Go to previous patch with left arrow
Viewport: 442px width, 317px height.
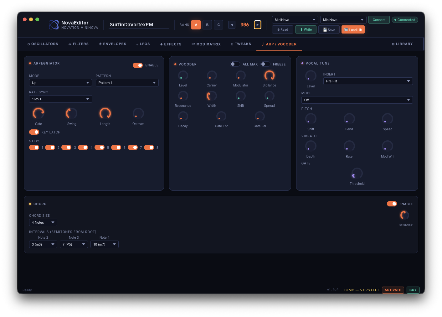232,25
